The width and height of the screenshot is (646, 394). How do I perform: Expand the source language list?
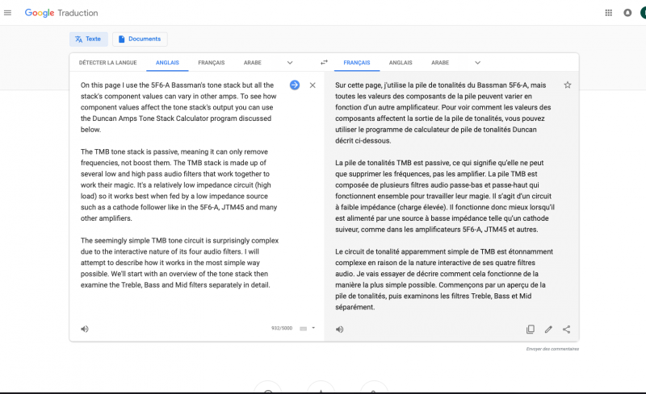pyautogui.click(x=290, y=62)
